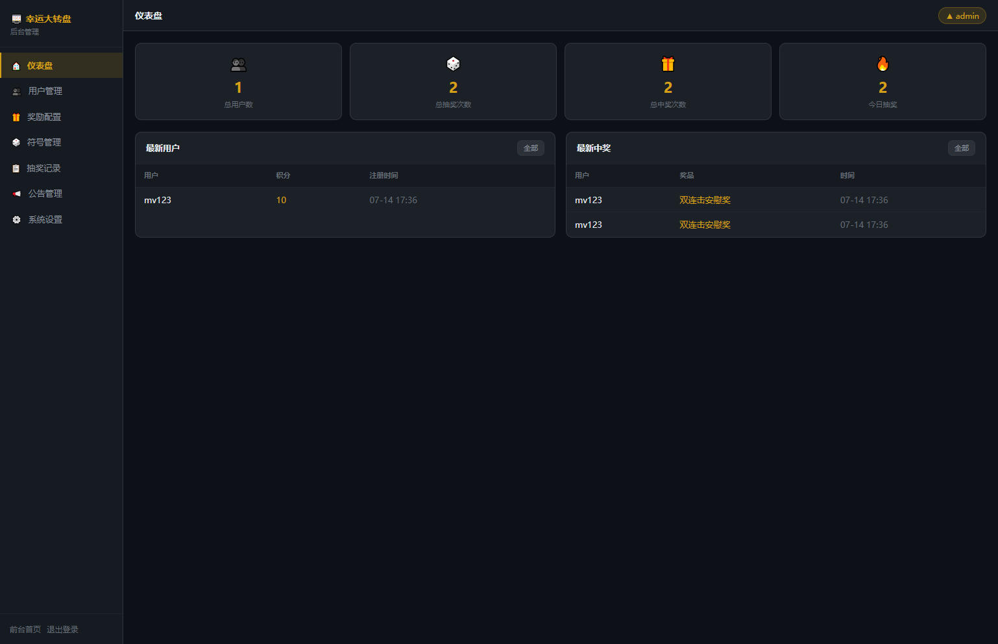The image size is (998, 644).
Task: Click the 前台首页 link
Action: tap(25, 630)
